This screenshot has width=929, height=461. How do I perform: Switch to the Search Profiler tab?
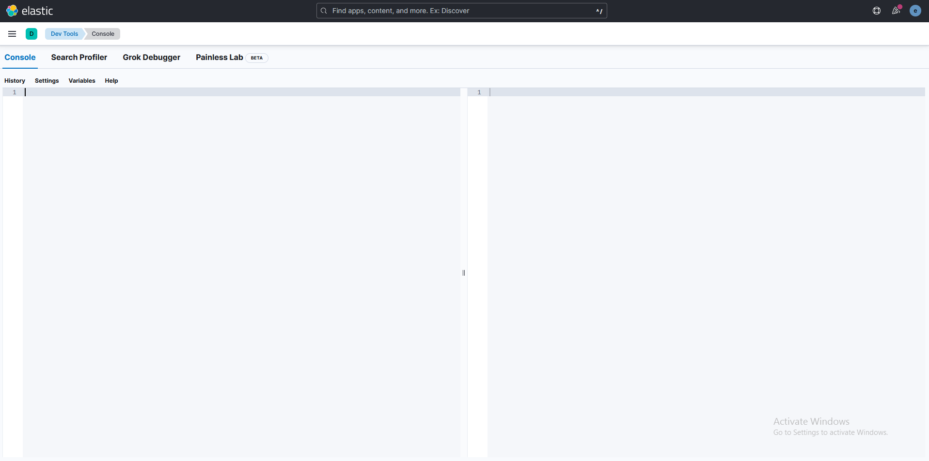(79, 57)
